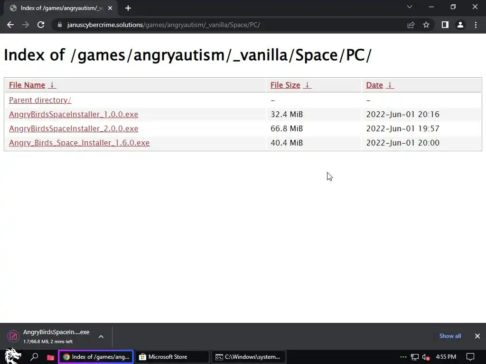The width and height of the screenshot is (486, 364).
Task: Click the 2022-Jun-01 20:16 date cell
Action: point(402,115)
